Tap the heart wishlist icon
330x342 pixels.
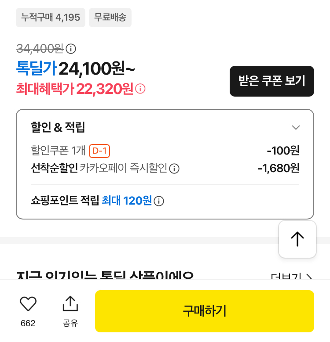tap(28, 303)
